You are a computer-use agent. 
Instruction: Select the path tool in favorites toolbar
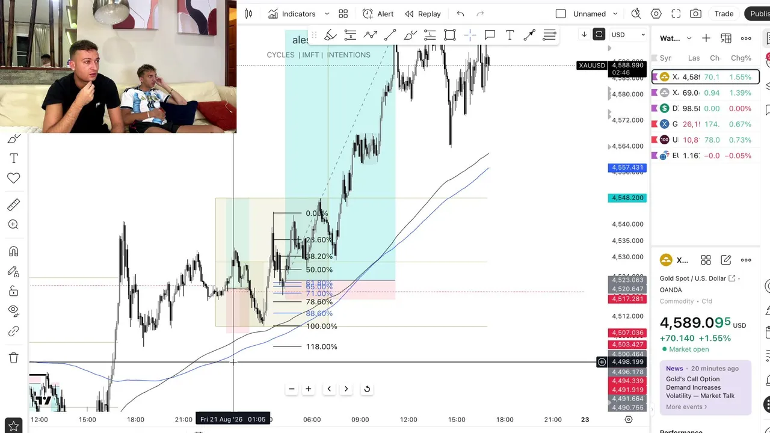370,35
